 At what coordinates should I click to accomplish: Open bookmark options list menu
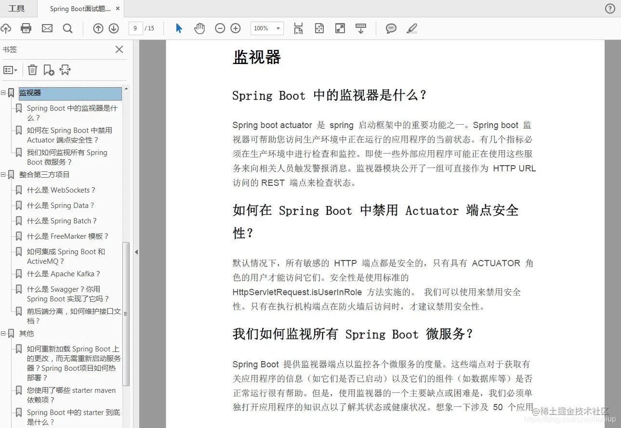tap(10, 70)
